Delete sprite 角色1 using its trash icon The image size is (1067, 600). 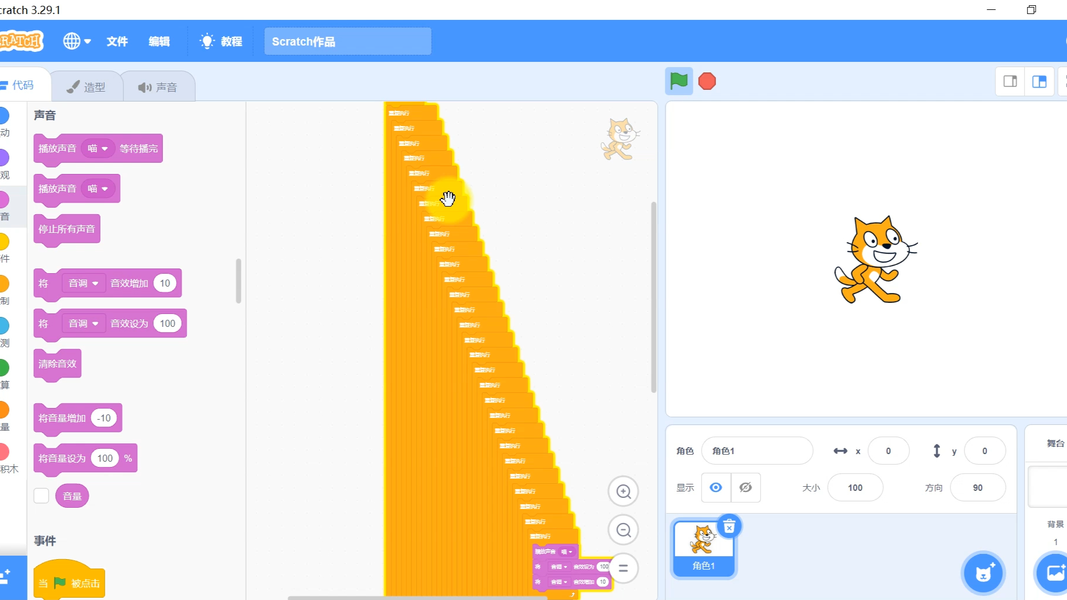729,527
